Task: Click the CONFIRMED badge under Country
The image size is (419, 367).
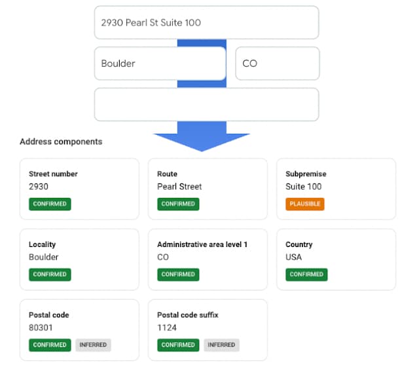Action: point(306,275)
